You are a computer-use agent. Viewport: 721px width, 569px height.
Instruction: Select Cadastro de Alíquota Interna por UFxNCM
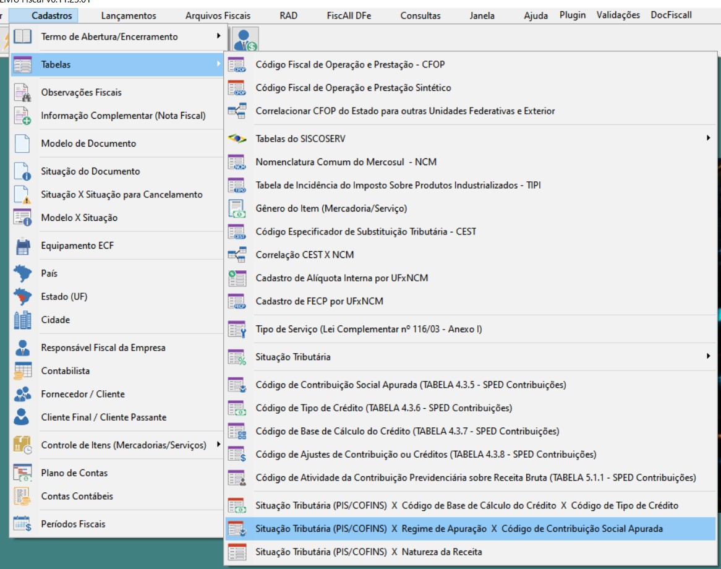pos(471,278)
